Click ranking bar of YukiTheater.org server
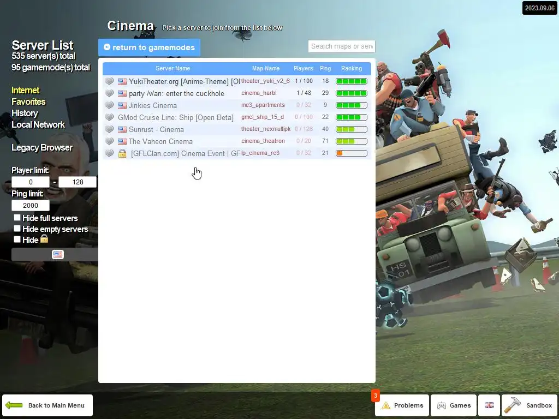This screenshot has height=419, width=559. click(x=352, y=82)
